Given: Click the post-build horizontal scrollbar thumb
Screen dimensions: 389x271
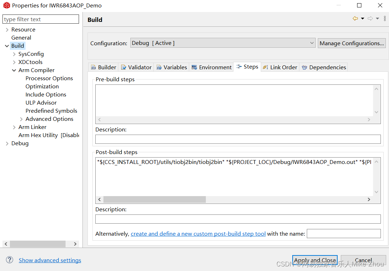Looking at the screenshot, I should 154,200.
